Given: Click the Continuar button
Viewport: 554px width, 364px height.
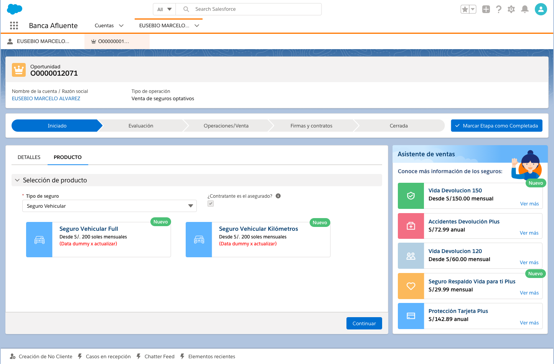Looking at the screenshot, I should (x=364, y=323).
